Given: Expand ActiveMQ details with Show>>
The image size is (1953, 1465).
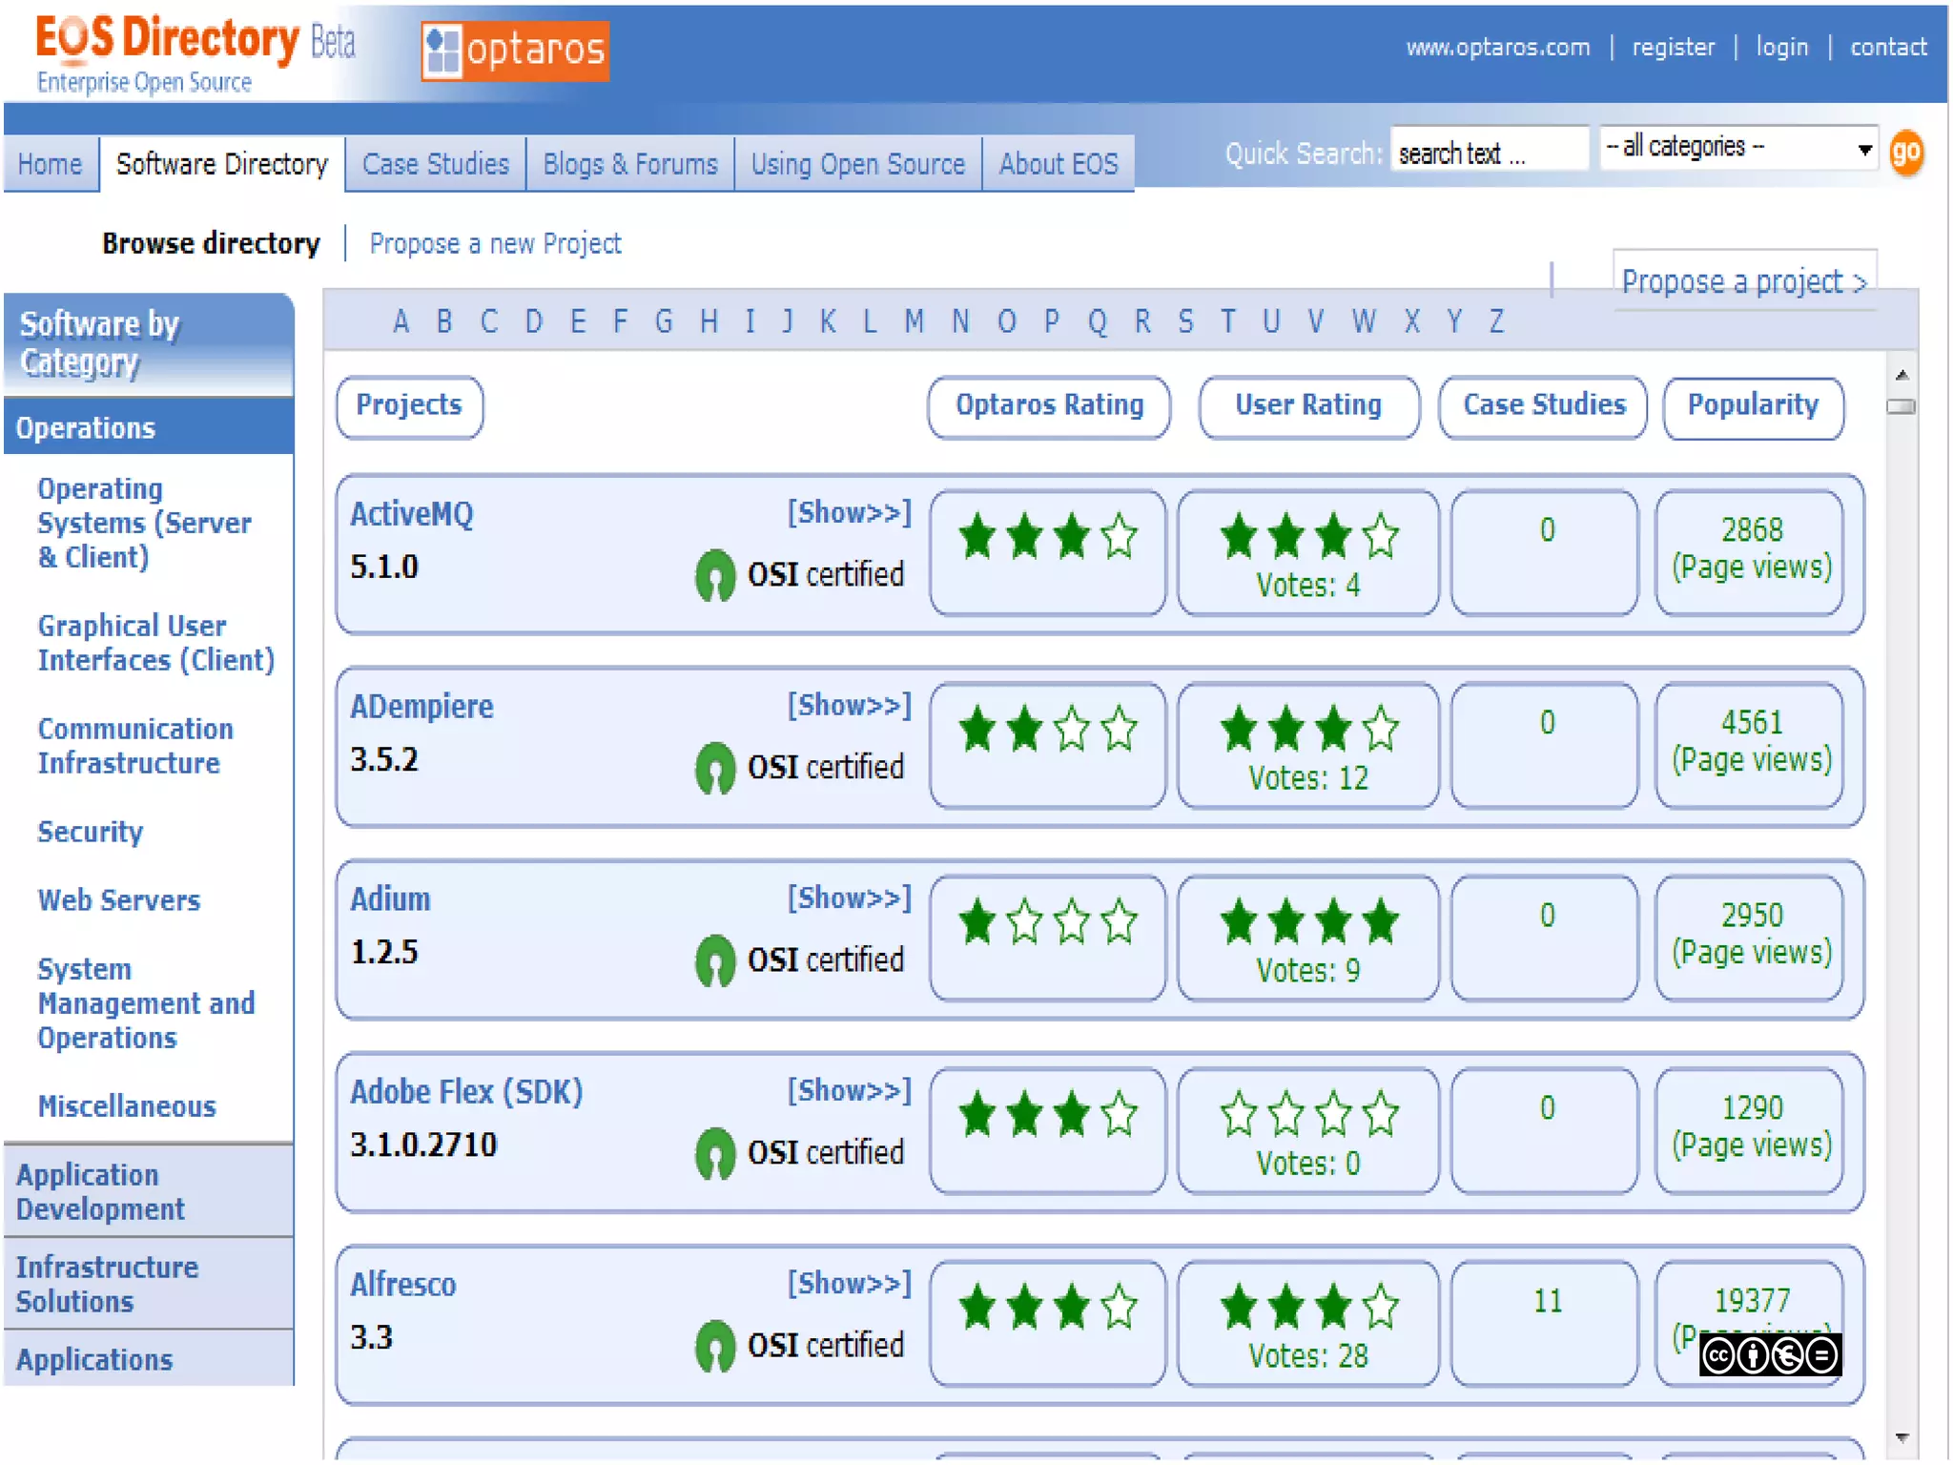Looking at the screenshot, I should coord(849,513).
